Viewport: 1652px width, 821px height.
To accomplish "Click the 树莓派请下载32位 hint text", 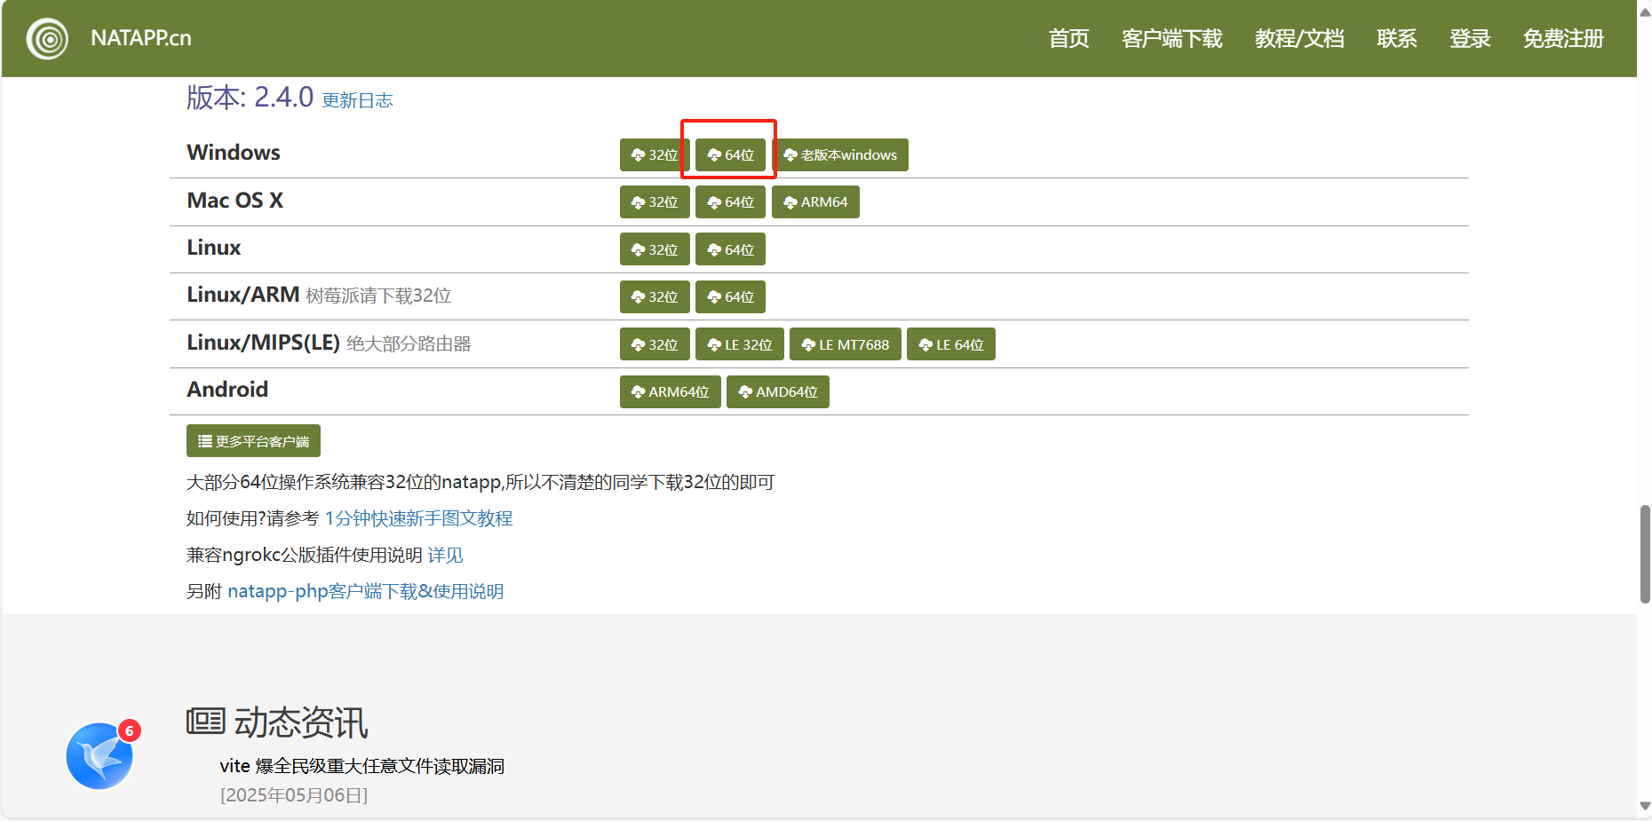I will (x=378, y=296).
